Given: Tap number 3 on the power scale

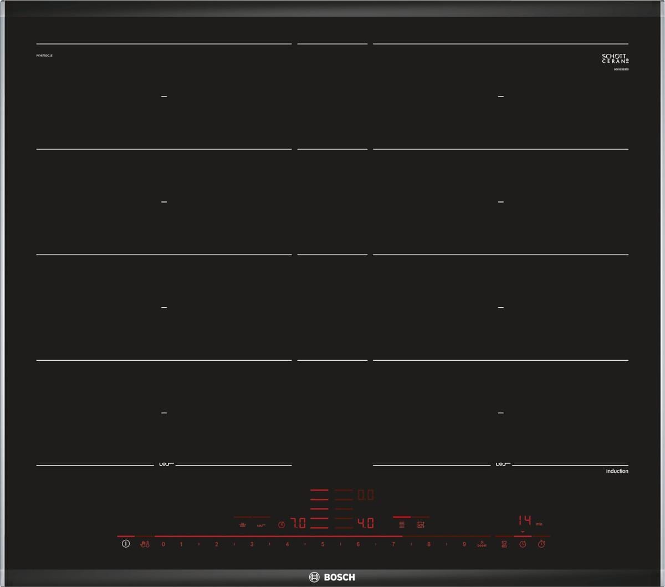Looking at the screenshot, I should (x=252, y=544).
